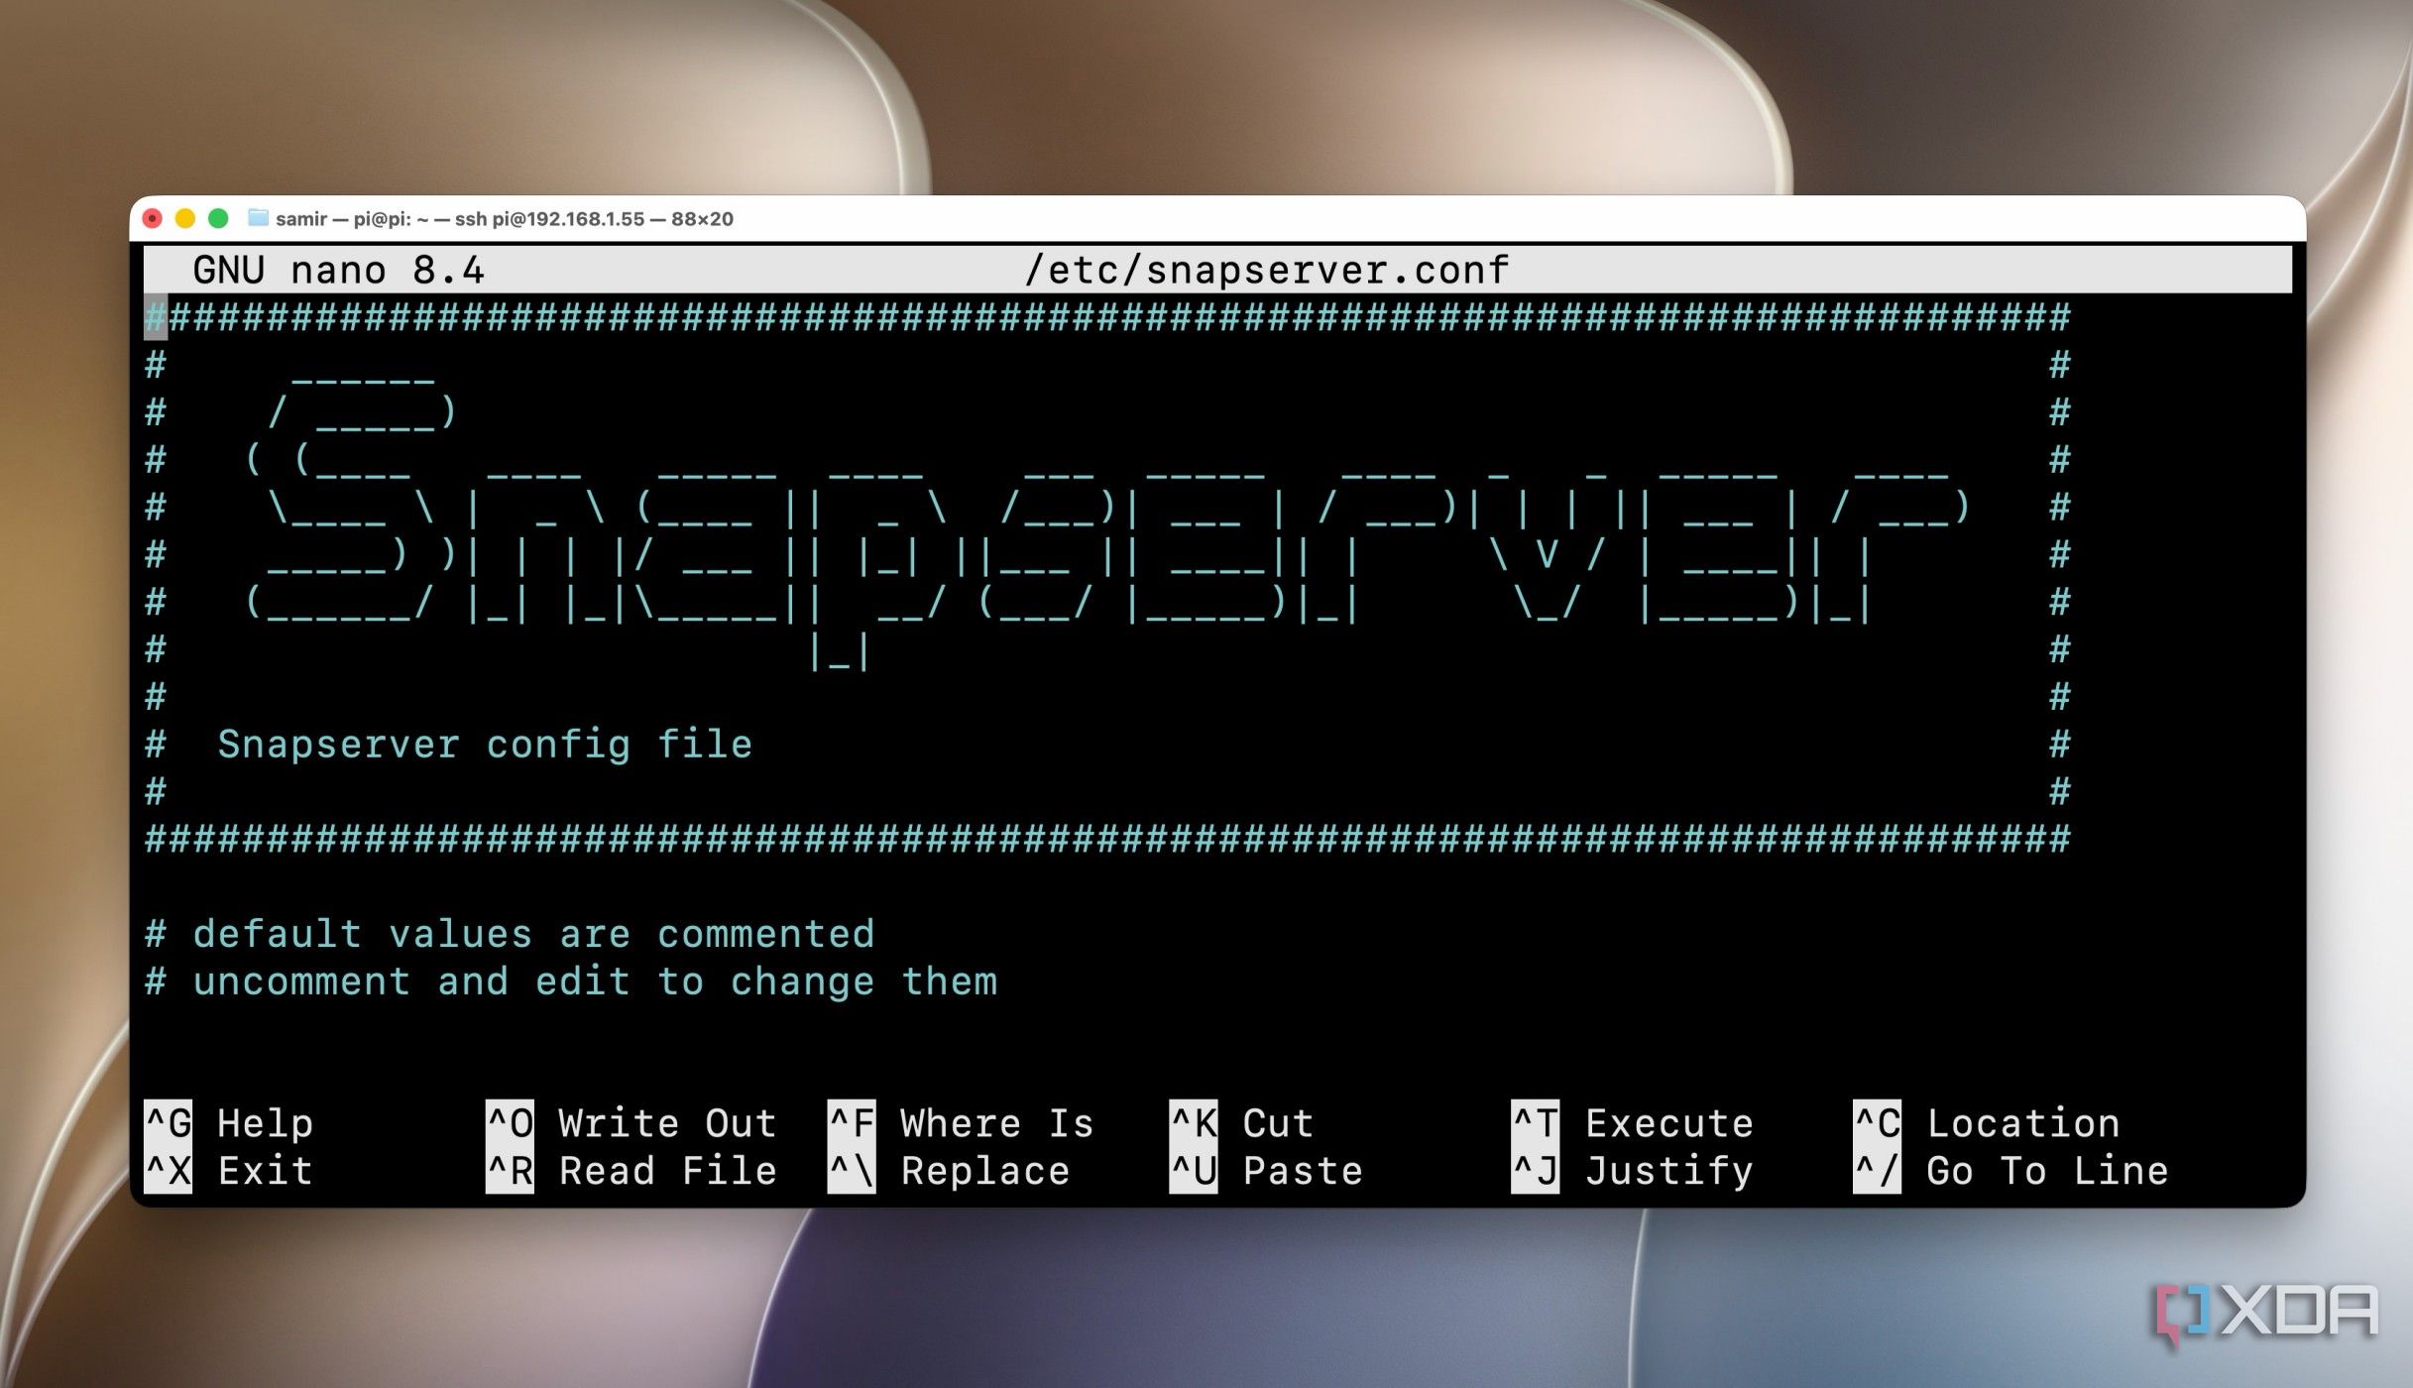Click the '# default values are commented' line
The image size is (2413, 1388).
click(x=510, y=934)
